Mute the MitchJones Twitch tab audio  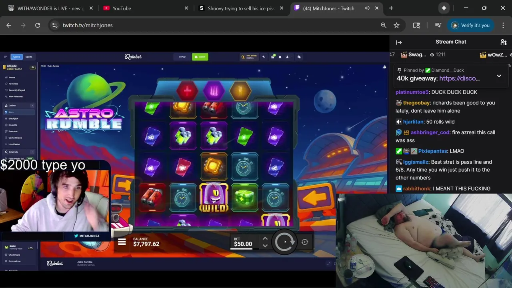(367, 8)
